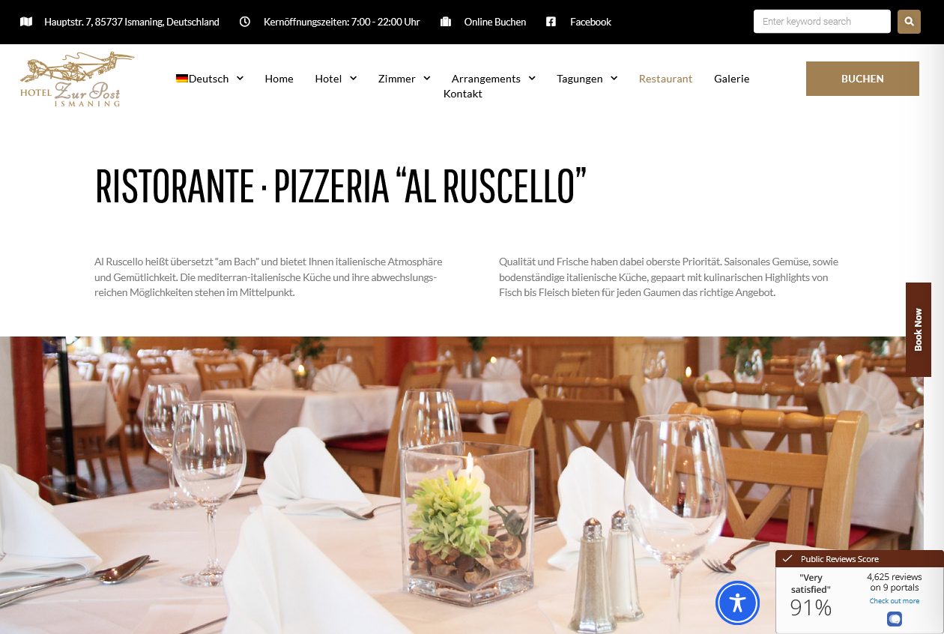Click the map icon beside the address
This screenshot has height=634, width=944.
(x=26, y=22)
